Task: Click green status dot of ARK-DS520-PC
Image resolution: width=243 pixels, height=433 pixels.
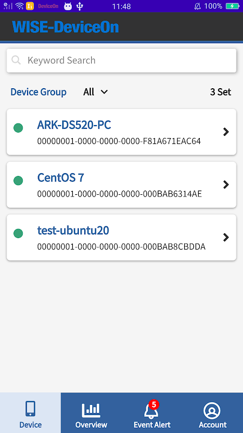Action: point(18,128)
